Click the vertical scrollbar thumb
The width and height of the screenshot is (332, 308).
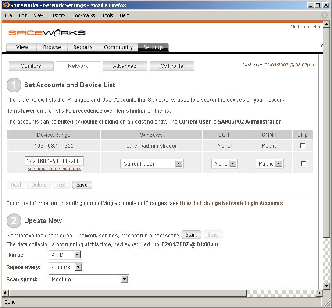326,133
